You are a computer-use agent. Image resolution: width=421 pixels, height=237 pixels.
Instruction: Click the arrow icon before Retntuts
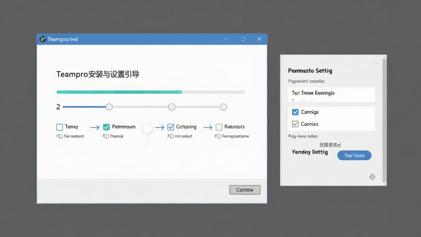point(208,128)
